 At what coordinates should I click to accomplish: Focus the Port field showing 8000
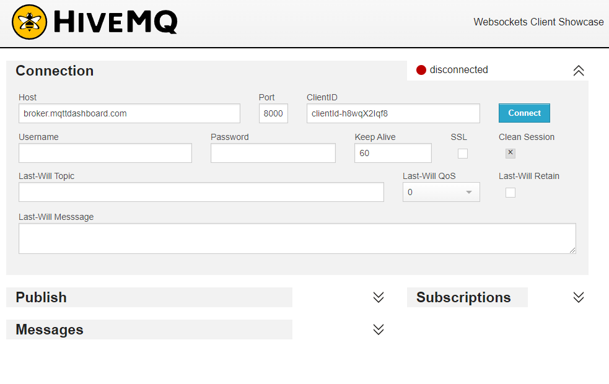coord(273,113)
